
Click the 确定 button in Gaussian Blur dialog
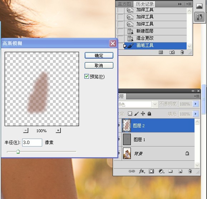(x=99, y=56)
